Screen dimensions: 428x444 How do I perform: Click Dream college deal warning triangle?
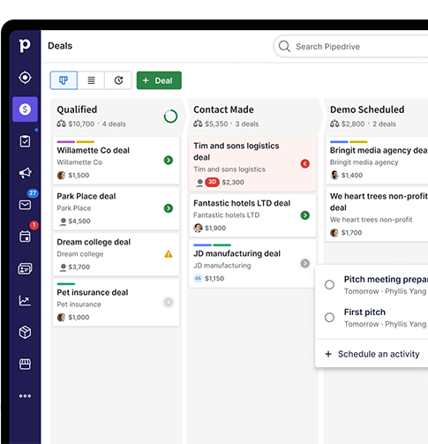pyautogui.click(x=169, y=254)
